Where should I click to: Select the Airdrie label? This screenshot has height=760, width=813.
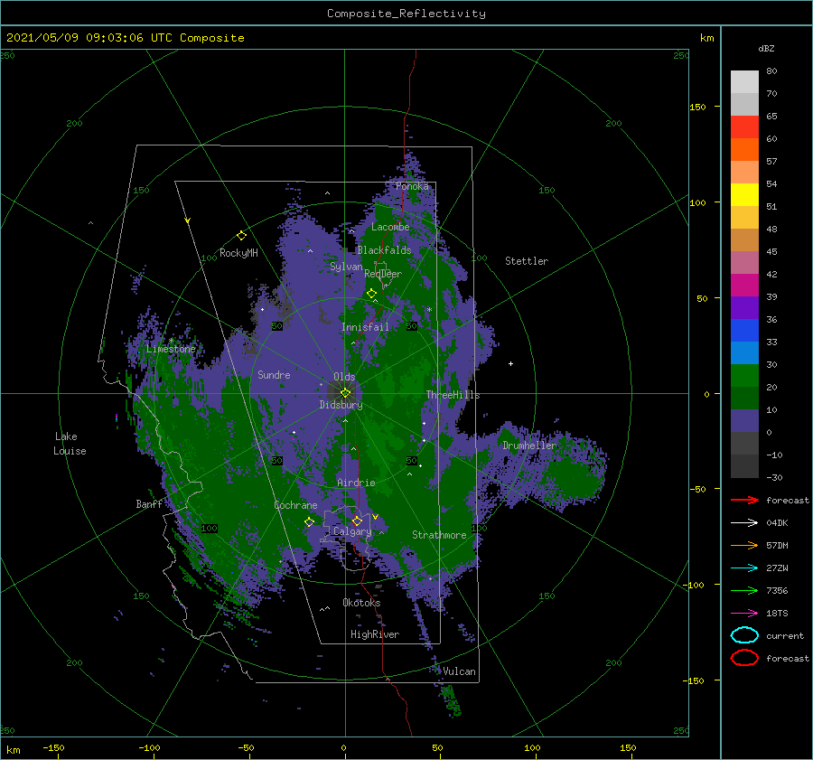point(356,483)
